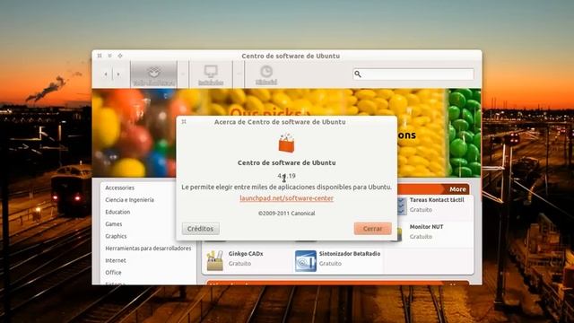Open the dropdown arrow next to All Software
Image resolution: width=574 pixels, height=323 pixels.
[183, 74]
